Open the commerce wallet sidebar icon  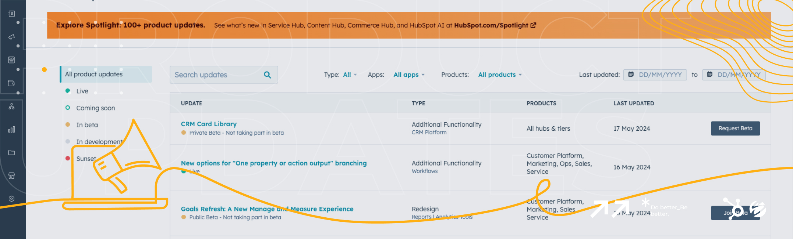point(11,83)
